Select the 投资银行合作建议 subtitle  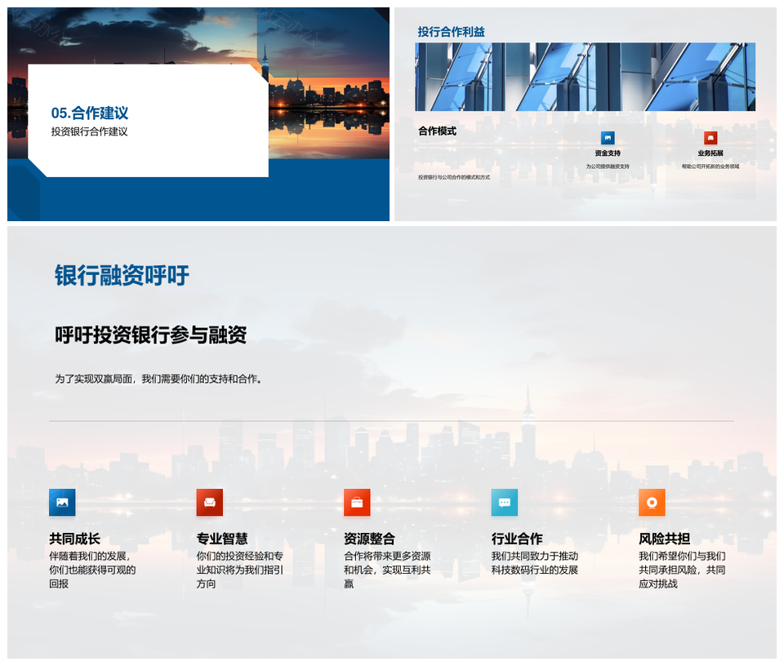pyautogui.click(x=90, y=131)
